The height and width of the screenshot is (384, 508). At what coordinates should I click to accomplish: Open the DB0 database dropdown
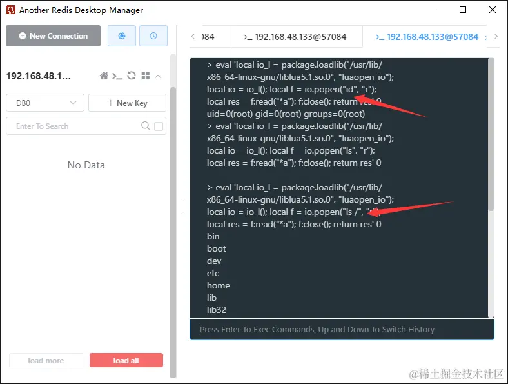pos(45,103)
